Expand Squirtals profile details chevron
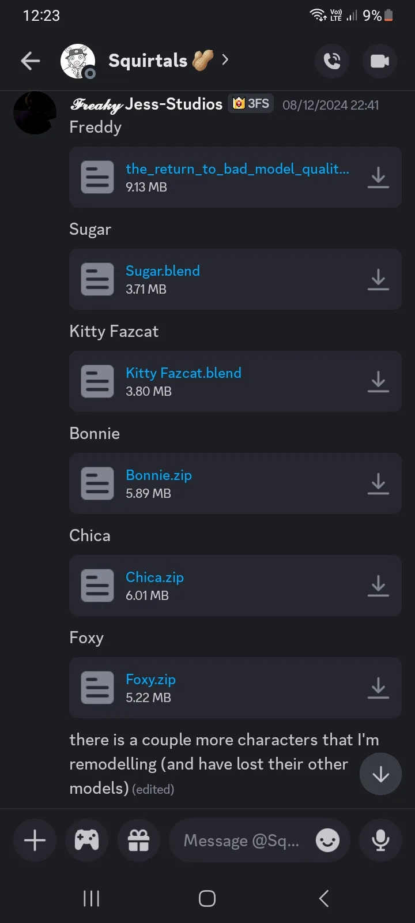Viewport: 415px width, 923px height. tap(225, 59)
